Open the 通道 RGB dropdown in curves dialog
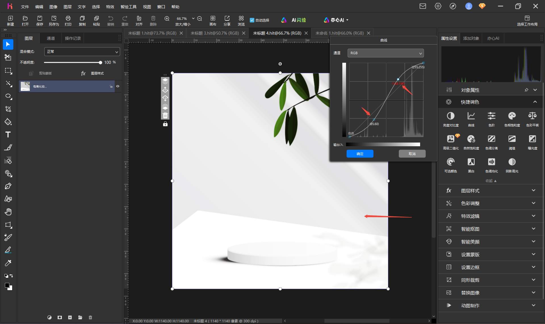545x324 pixels. click(x=385, y=53)
